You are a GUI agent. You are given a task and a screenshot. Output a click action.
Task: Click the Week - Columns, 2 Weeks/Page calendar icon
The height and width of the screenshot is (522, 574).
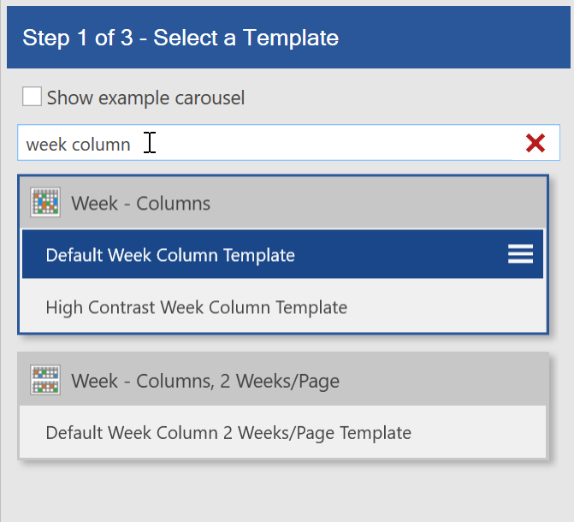coord(45,380)
